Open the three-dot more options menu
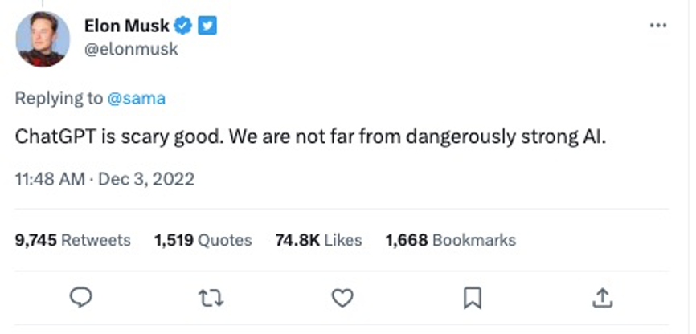 pyautogui.click(x=657, y=26)
